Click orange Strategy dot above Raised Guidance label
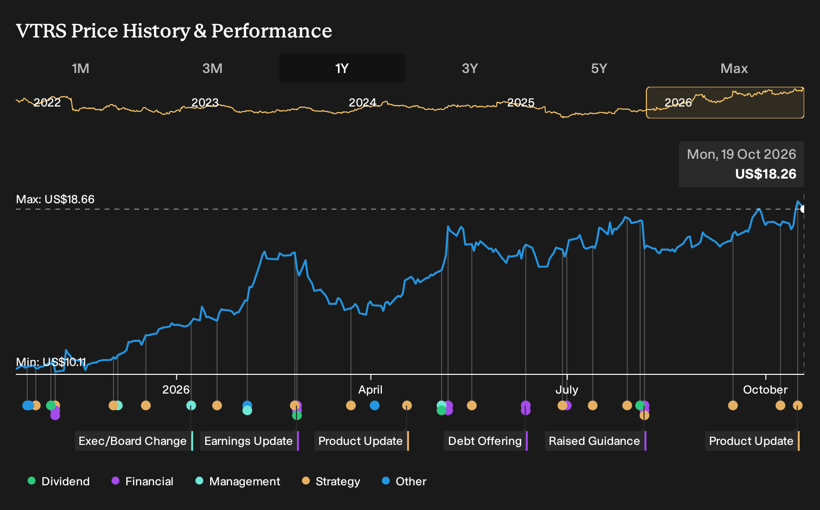The height and width of the screenshot is (510, 820). pyautogui.click(x=644, y=415)
